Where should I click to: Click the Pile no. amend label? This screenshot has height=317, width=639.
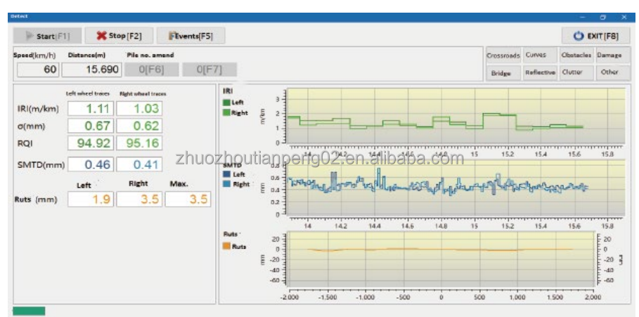point(150,55)
